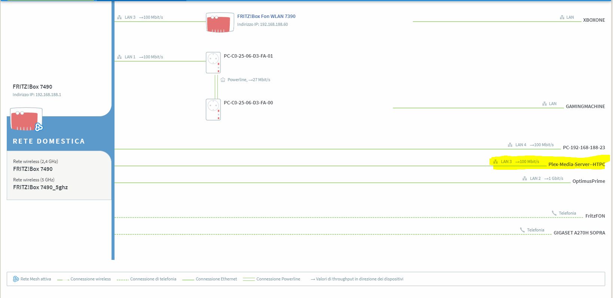This screenshot has height=298, width=613.
Task: Click the Connessione wireless legend entry
Action: (84, 279)
